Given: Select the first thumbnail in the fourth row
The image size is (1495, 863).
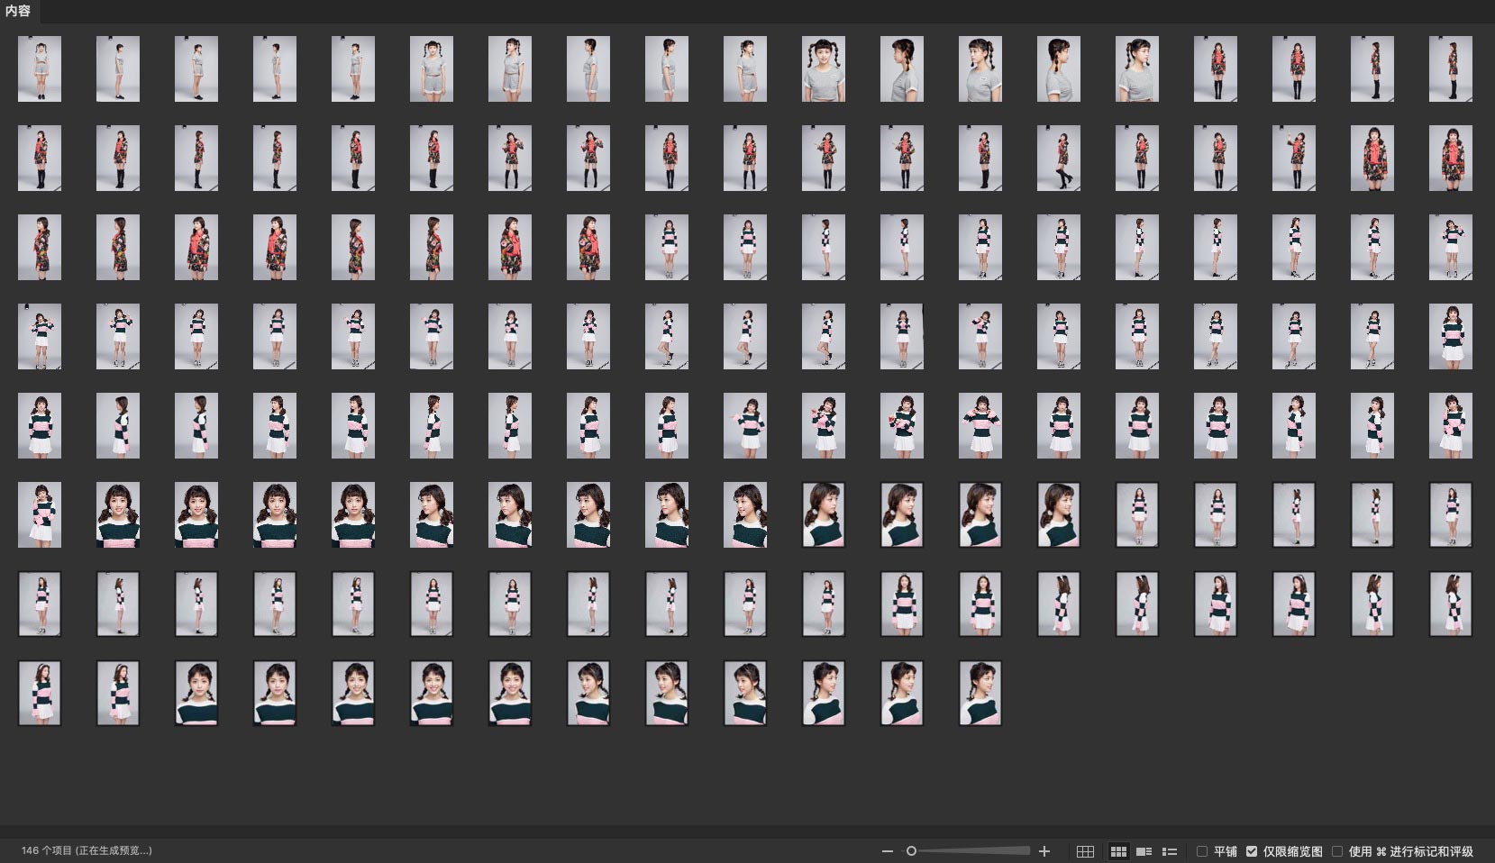Looking at the screenshot, I should tap(40, 336).
